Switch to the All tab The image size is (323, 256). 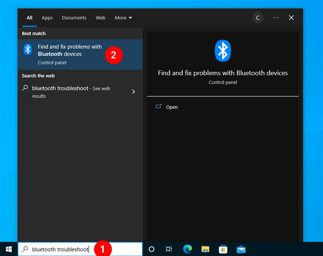coord(29,18)
